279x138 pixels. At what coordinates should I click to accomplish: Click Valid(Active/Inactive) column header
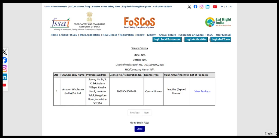[177, 75]
